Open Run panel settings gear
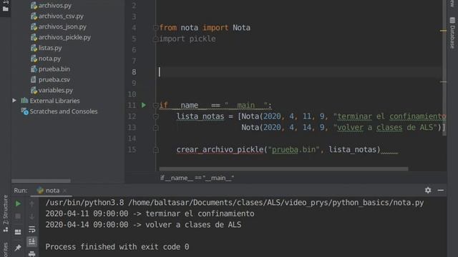Image resolution: width=458 pixels, height=257 pixels. [x=428, y=191]
